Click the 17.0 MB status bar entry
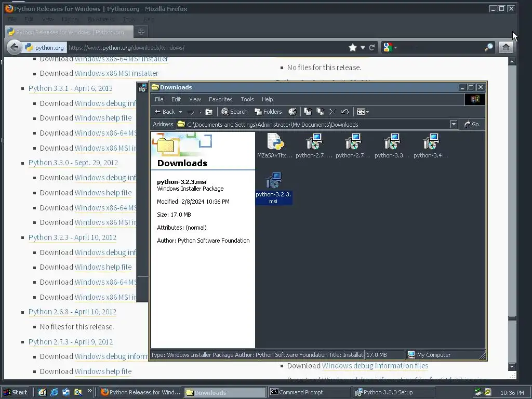 [385, 354]
